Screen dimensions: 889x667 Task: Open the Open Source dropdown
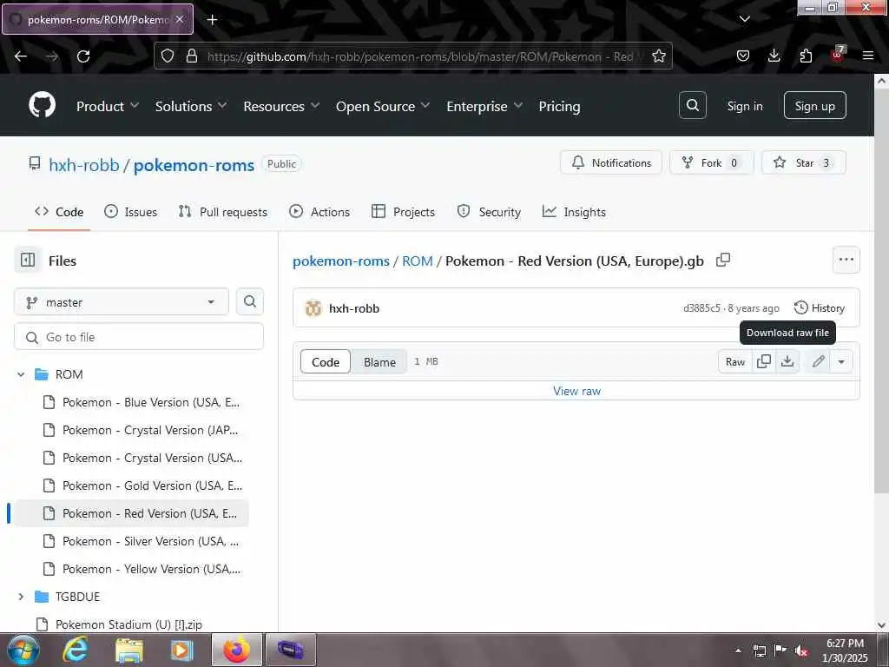pyautogui.click(x=383, y=106)
